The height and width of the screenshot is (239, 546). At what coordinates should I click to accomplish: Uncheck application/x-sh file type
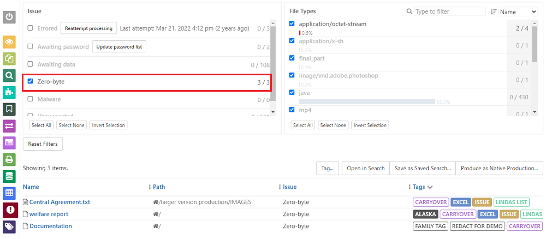[292, 41]
